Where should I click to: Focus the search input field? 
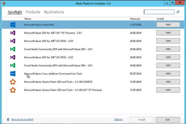click(159, 12)
